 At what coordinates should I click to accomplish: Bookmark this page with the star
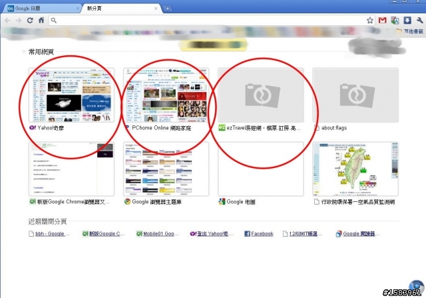370,20
